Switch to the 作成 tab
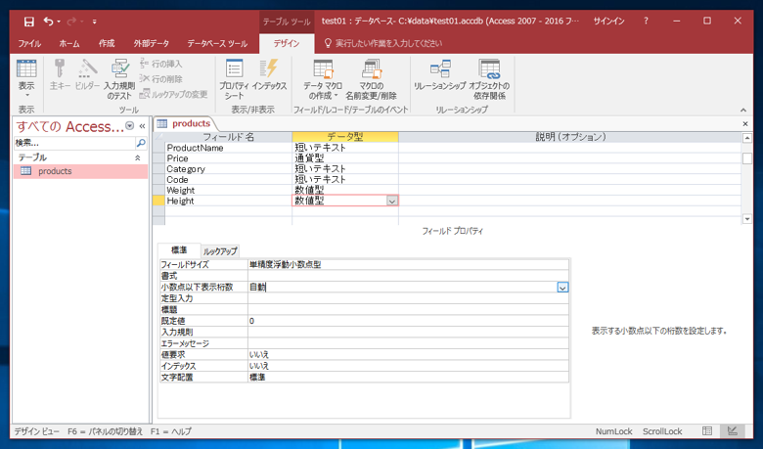 [107, 43]
